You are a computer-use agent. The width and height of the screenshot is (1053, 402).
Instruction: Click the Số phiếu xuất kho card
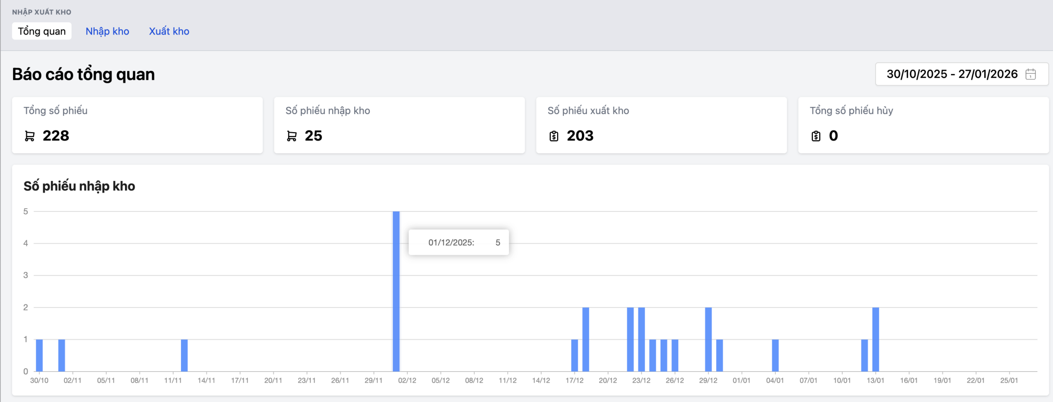661,125
